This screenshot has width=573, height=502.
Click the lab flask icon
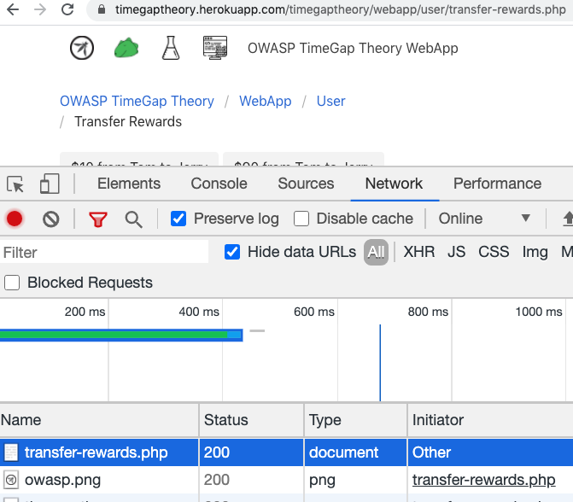coord(171,48)
